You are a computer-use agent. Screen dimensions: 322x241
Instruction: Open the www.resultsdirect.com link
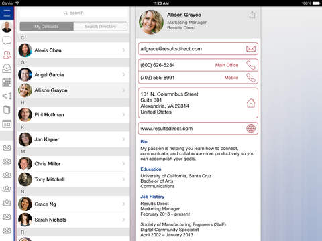click(x=166, y=129)
